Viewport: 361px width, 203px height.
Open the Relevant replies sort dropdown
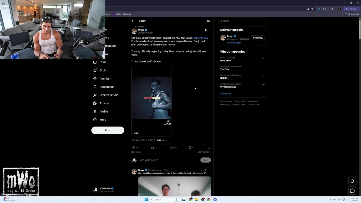pos(136,152)
